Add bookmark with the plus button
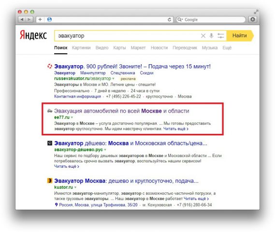The image size is (275, 232). 40,19
